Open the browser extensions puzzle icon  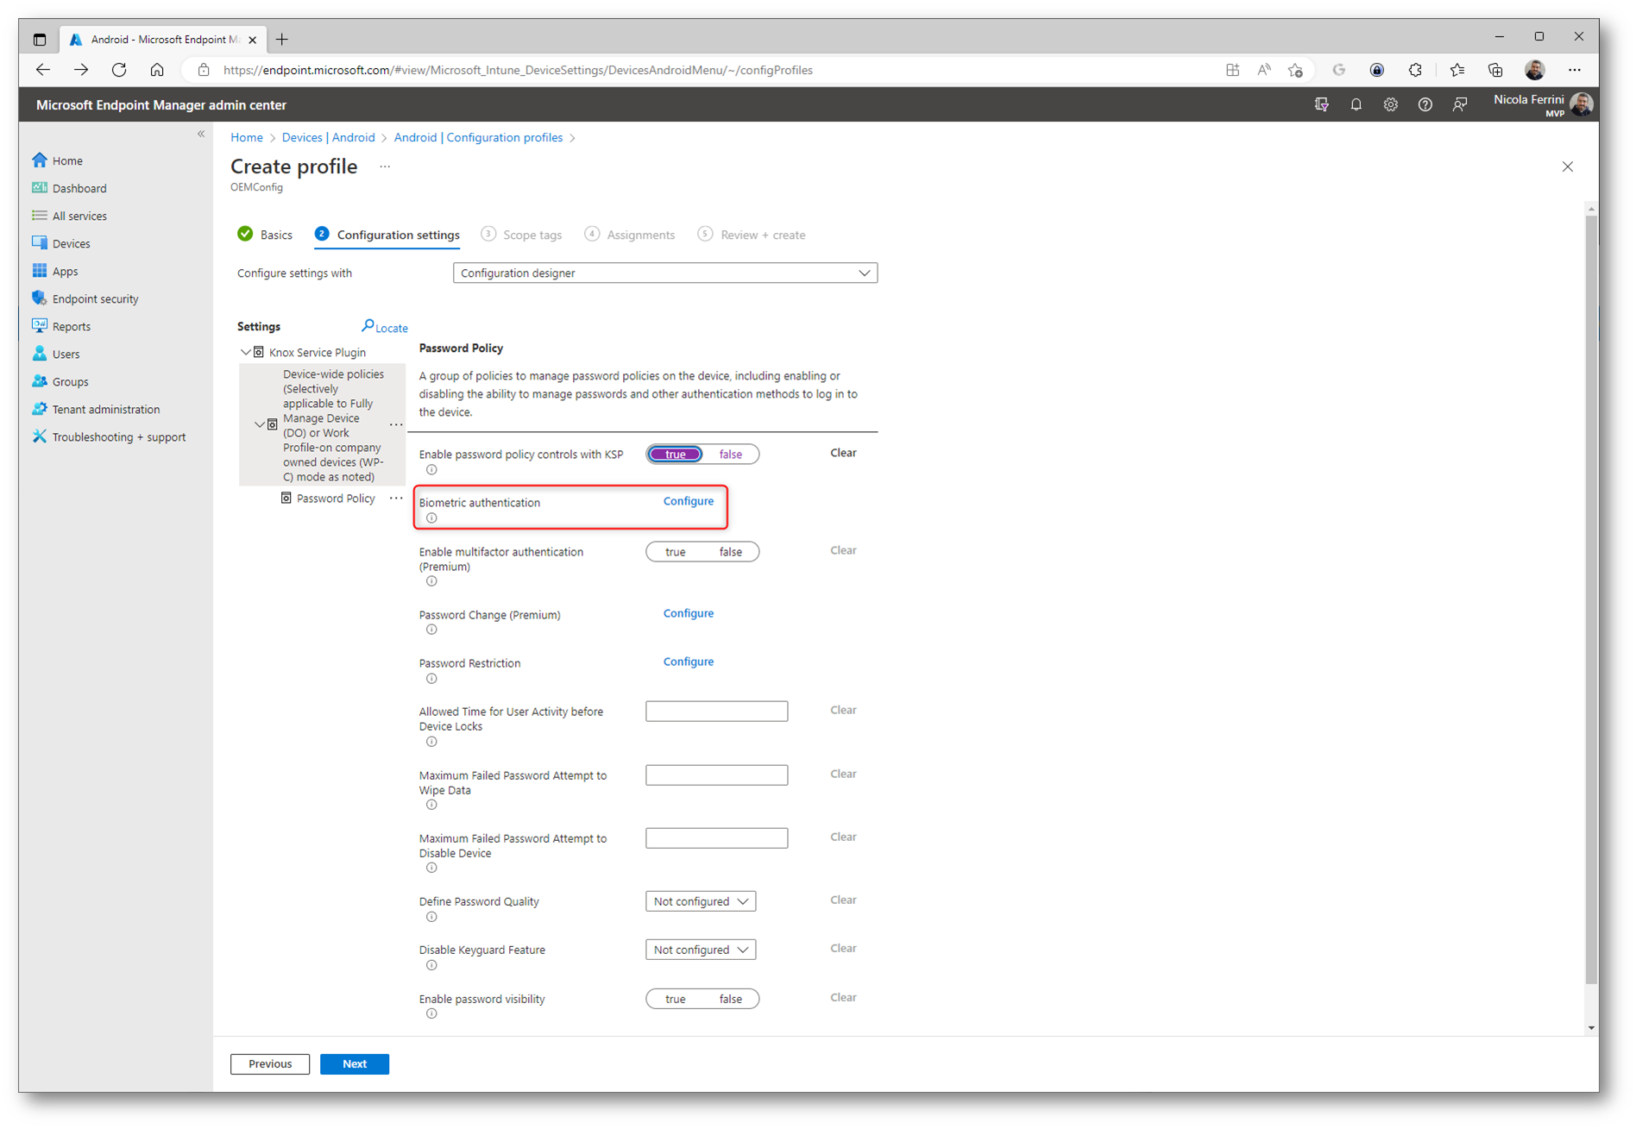click(1415, 70)
